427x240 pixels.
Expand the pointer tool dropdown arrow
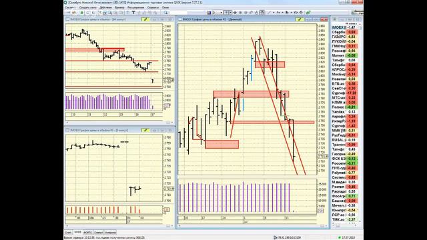coord(292,13)
